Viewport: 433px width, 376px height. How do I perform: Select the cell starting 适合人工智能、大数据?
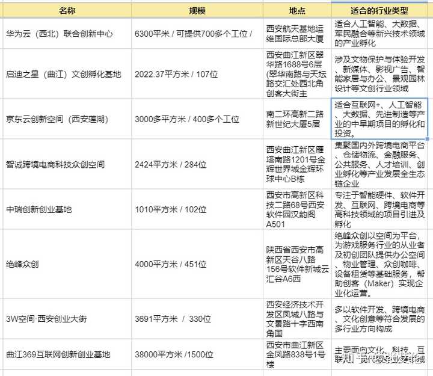point(379,34)
